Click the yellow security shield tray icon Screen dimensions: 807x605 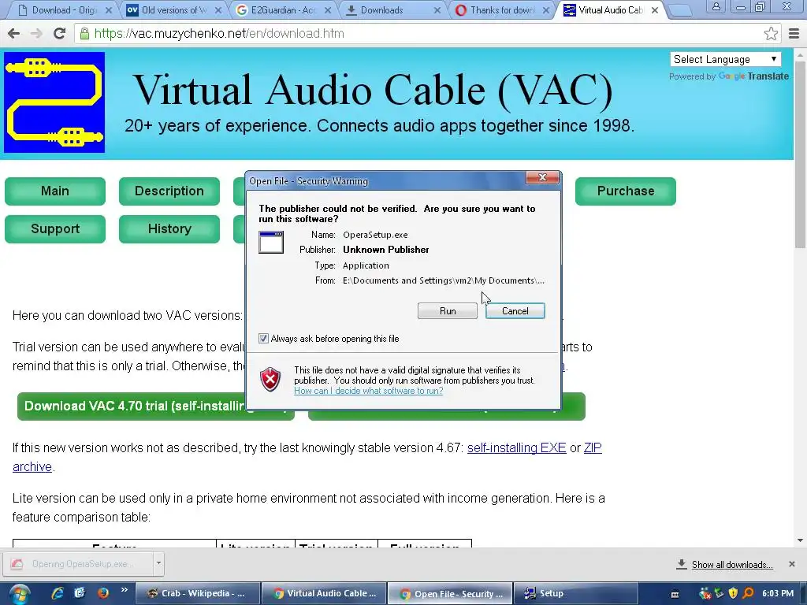coord(734,594)
